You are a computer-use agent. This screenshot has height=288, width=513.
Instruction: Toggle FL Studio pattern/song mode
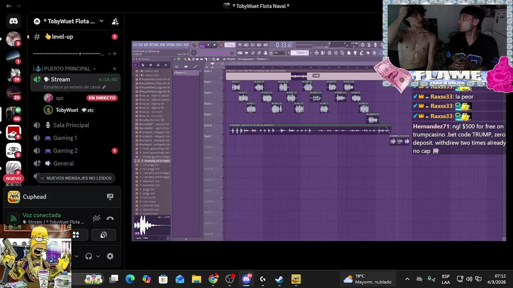pyautogui.click(x=202, y=45)
